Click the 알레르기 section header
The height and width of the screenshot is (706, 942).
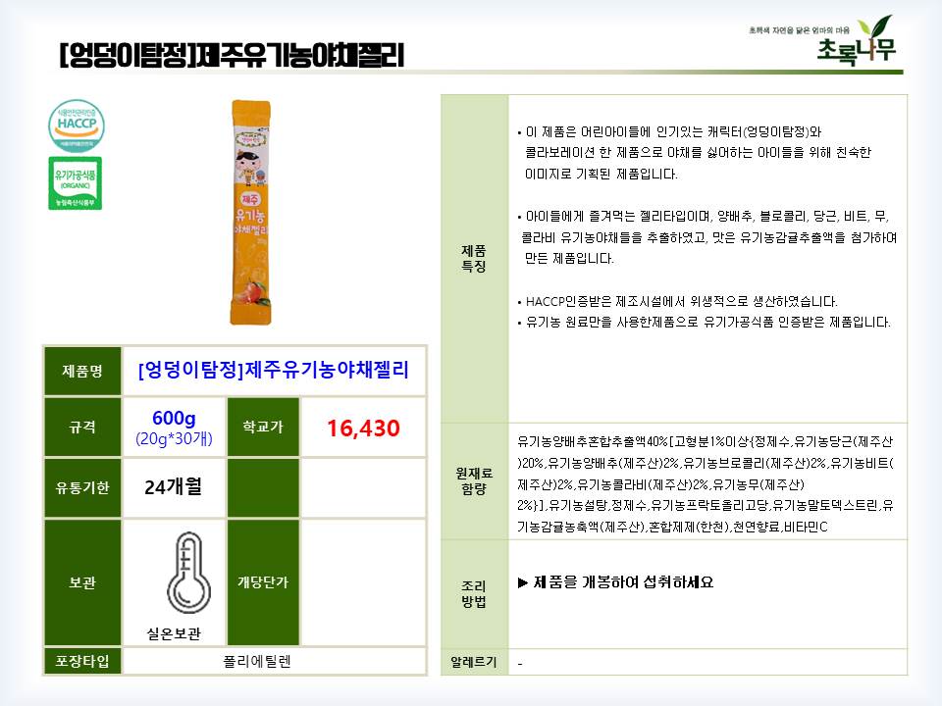(x=474, y=662)
